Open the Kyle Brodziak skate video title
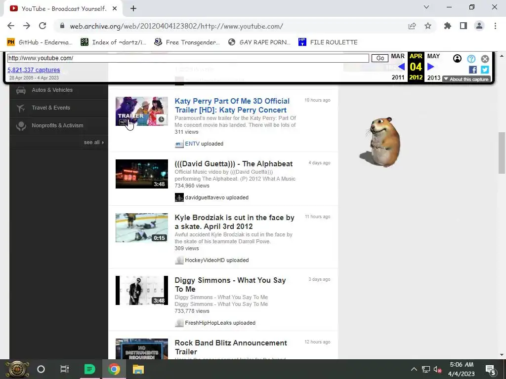Screen dimensions: 506x379 pos(234,222)
